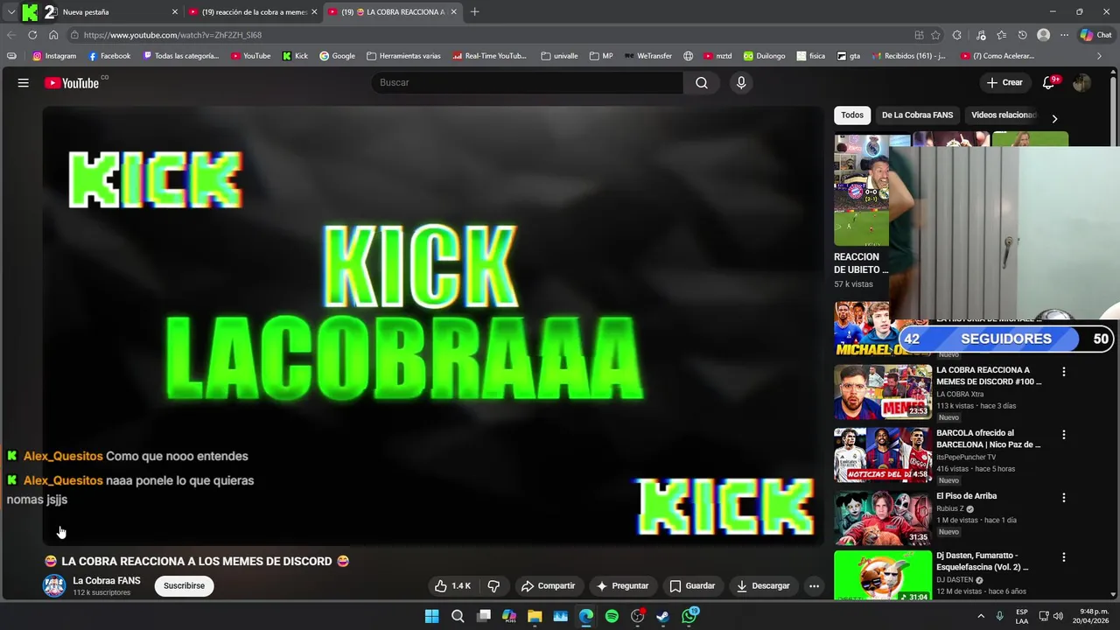Click the Preguntar button
This screenshot has width=1120, height=630.
point(622,586)
